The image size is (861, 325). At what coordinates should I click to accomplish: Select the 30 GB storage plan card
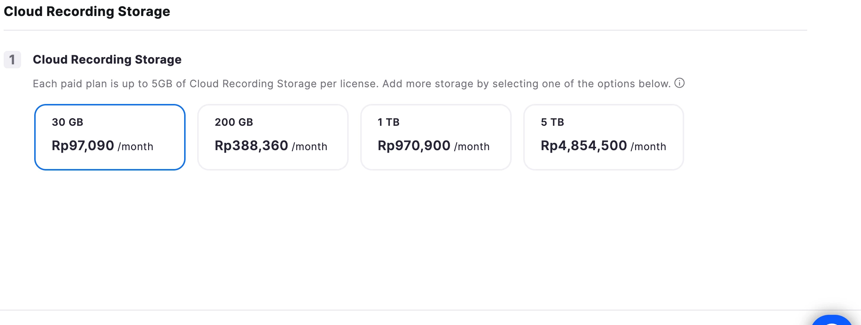[110, 137]
